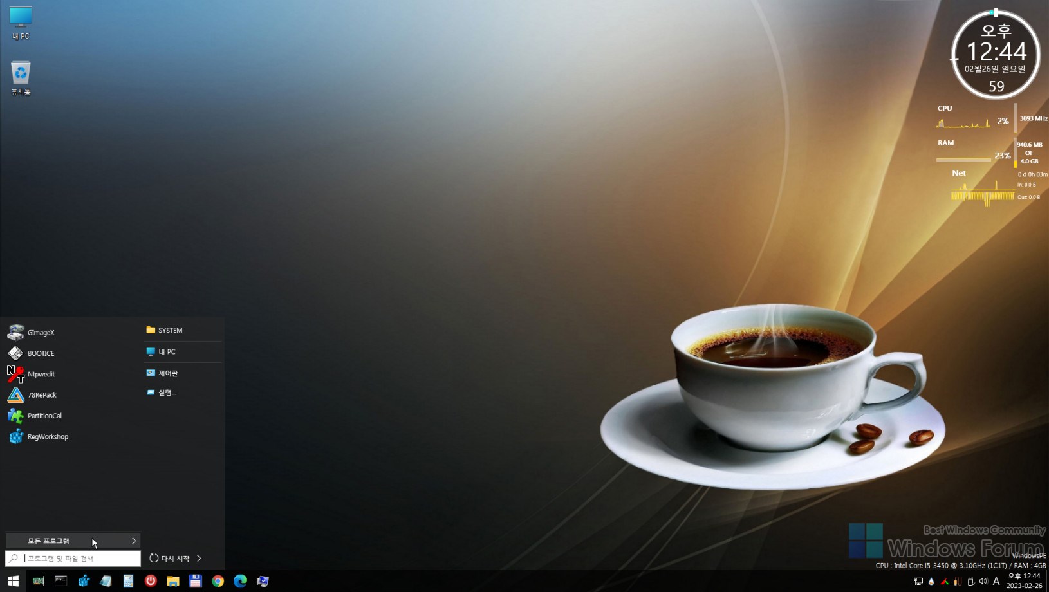Open File Explorer from taskbar
This screenshot has width=1049, height=592.
pos(173,581)
